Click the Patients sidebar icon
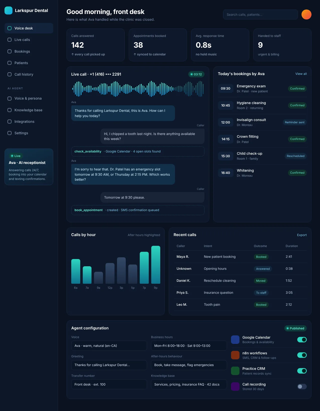Viewport: 320px width, 411px height. pyautogui.click(x=9, y=63)
